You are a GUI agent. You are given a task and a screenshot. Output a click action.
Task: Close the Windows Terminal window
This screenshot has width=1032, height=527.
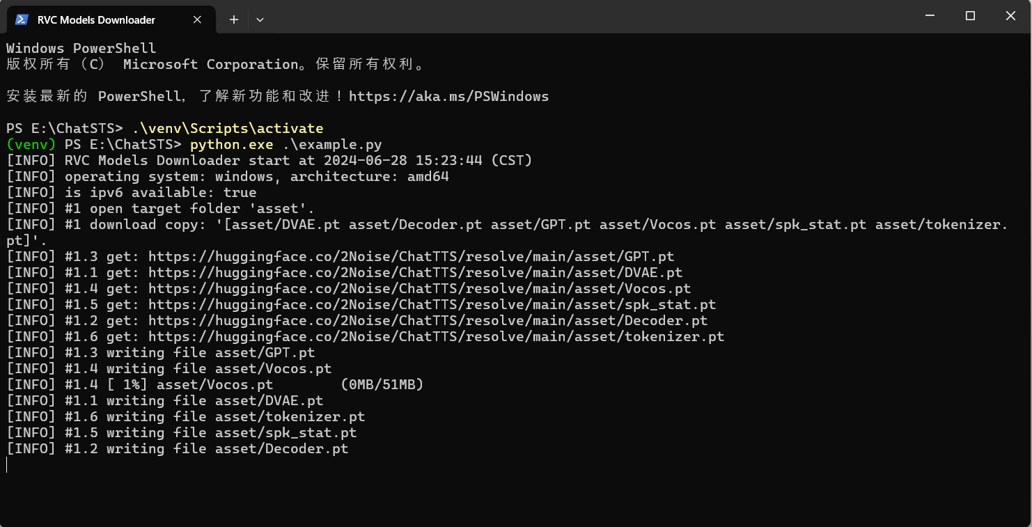point(1010,16)
